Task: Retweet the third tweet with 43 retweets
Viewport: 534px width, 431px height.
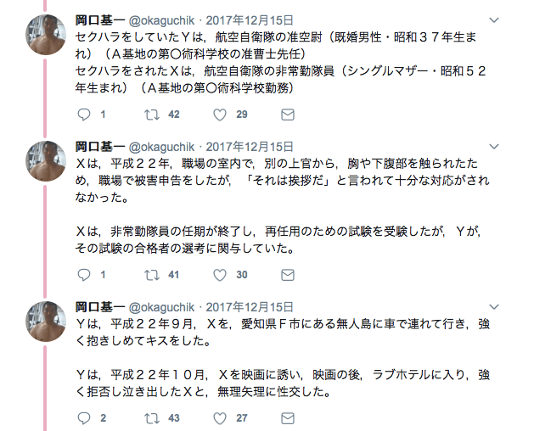Action: point(153,418)
